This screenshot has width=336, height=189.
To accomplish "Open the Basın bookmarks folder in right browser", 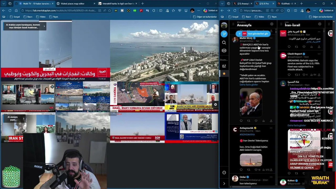I will click(x=246, y=17).
